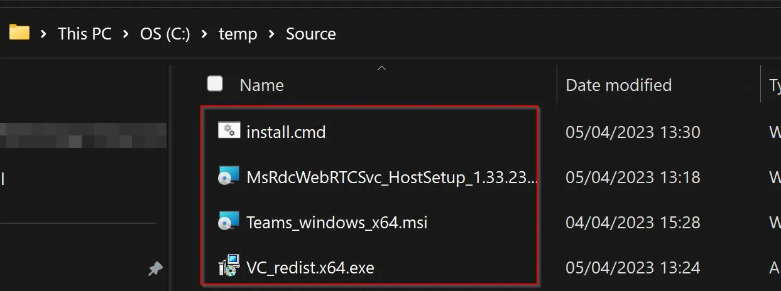Click the Source breadcrumb segment
Viewport: 781px width, 291px height.
pos(311,34)
